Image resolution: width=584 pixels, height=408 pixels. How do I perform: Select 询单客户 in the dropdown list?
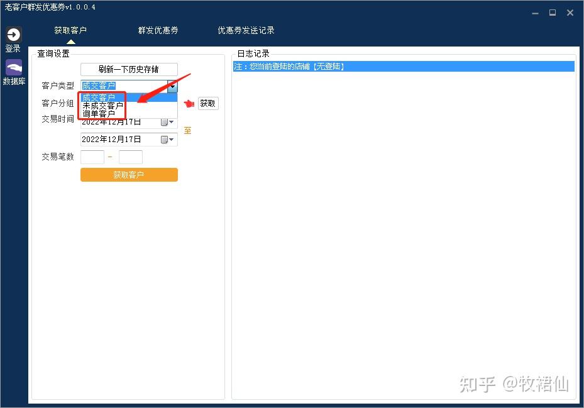tap(129, 114)
